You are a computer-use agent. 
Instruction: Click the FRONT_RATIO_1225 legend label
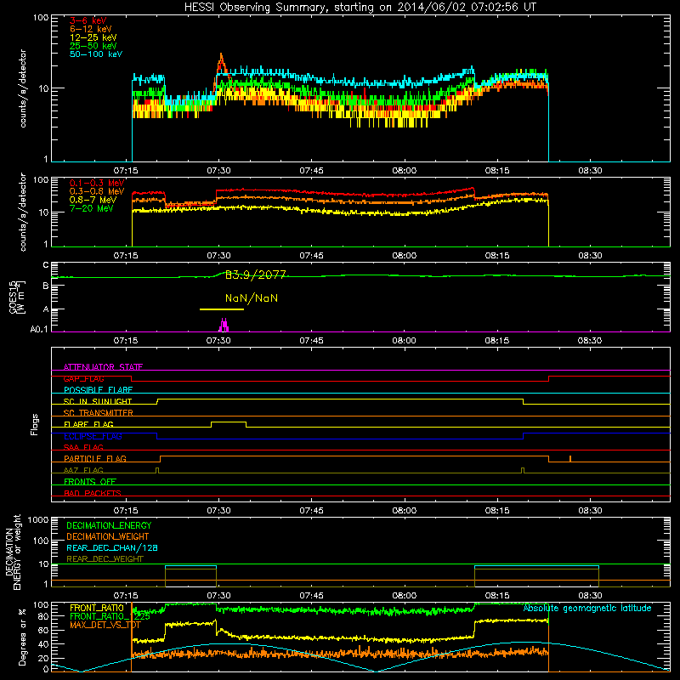[x=110, y=616]
